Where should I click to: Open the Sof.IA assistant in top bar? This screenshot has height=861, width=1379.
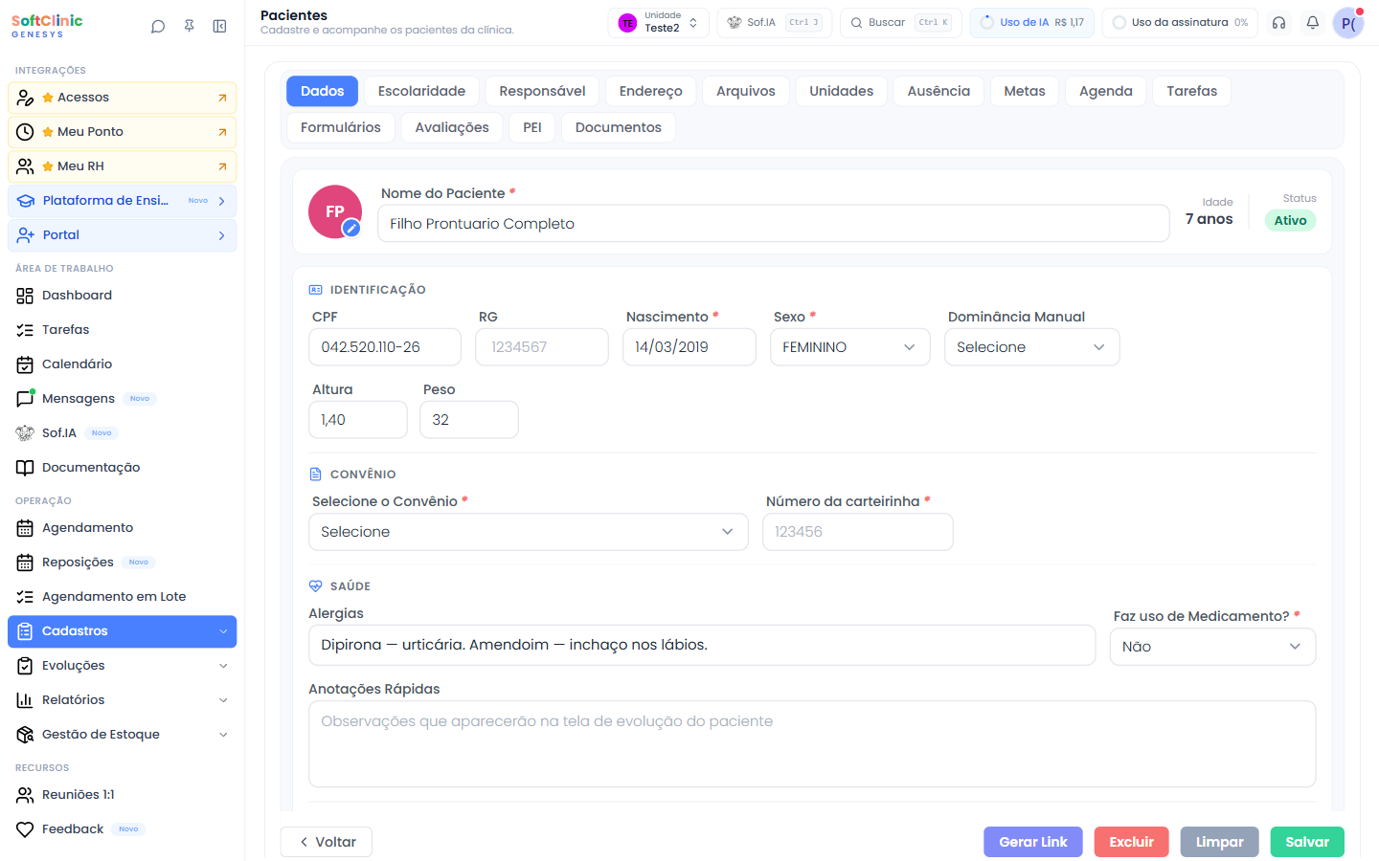[x=775, y=23]
